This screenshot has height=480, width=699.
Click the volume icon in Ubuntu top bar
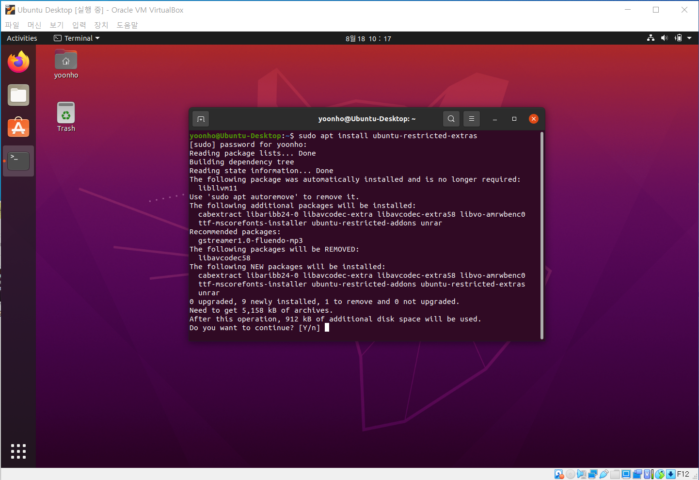[x=664, y=38]
